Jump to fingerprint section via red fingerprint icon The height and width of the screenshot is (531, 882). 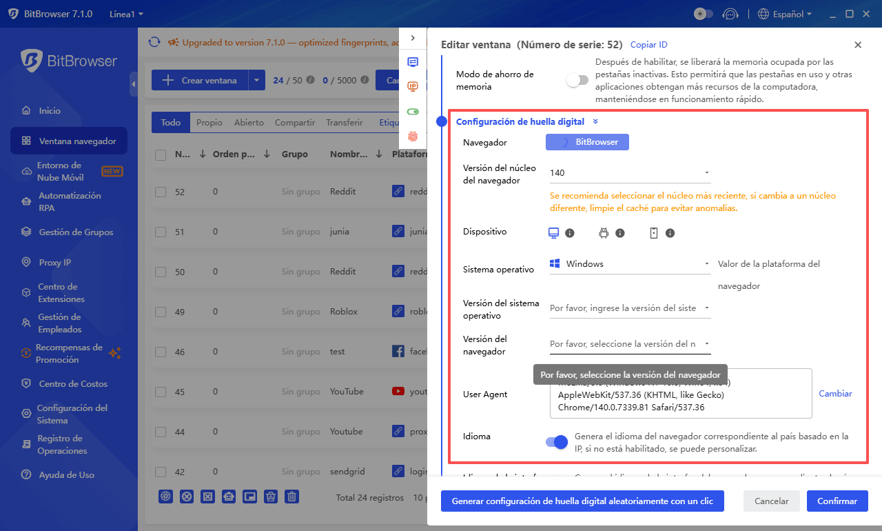413,136
